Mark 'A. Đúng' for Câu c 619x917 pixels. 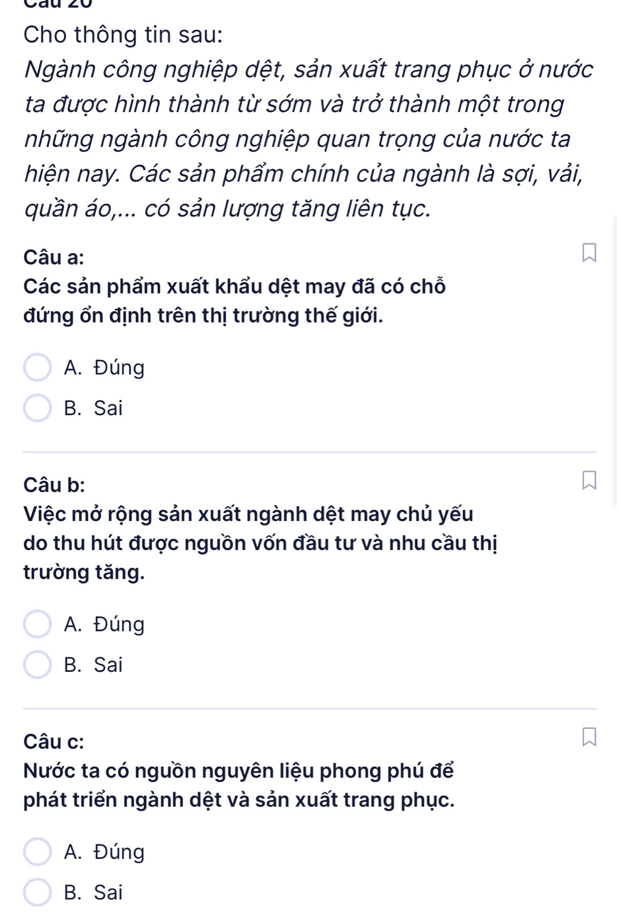click(38, 852)
